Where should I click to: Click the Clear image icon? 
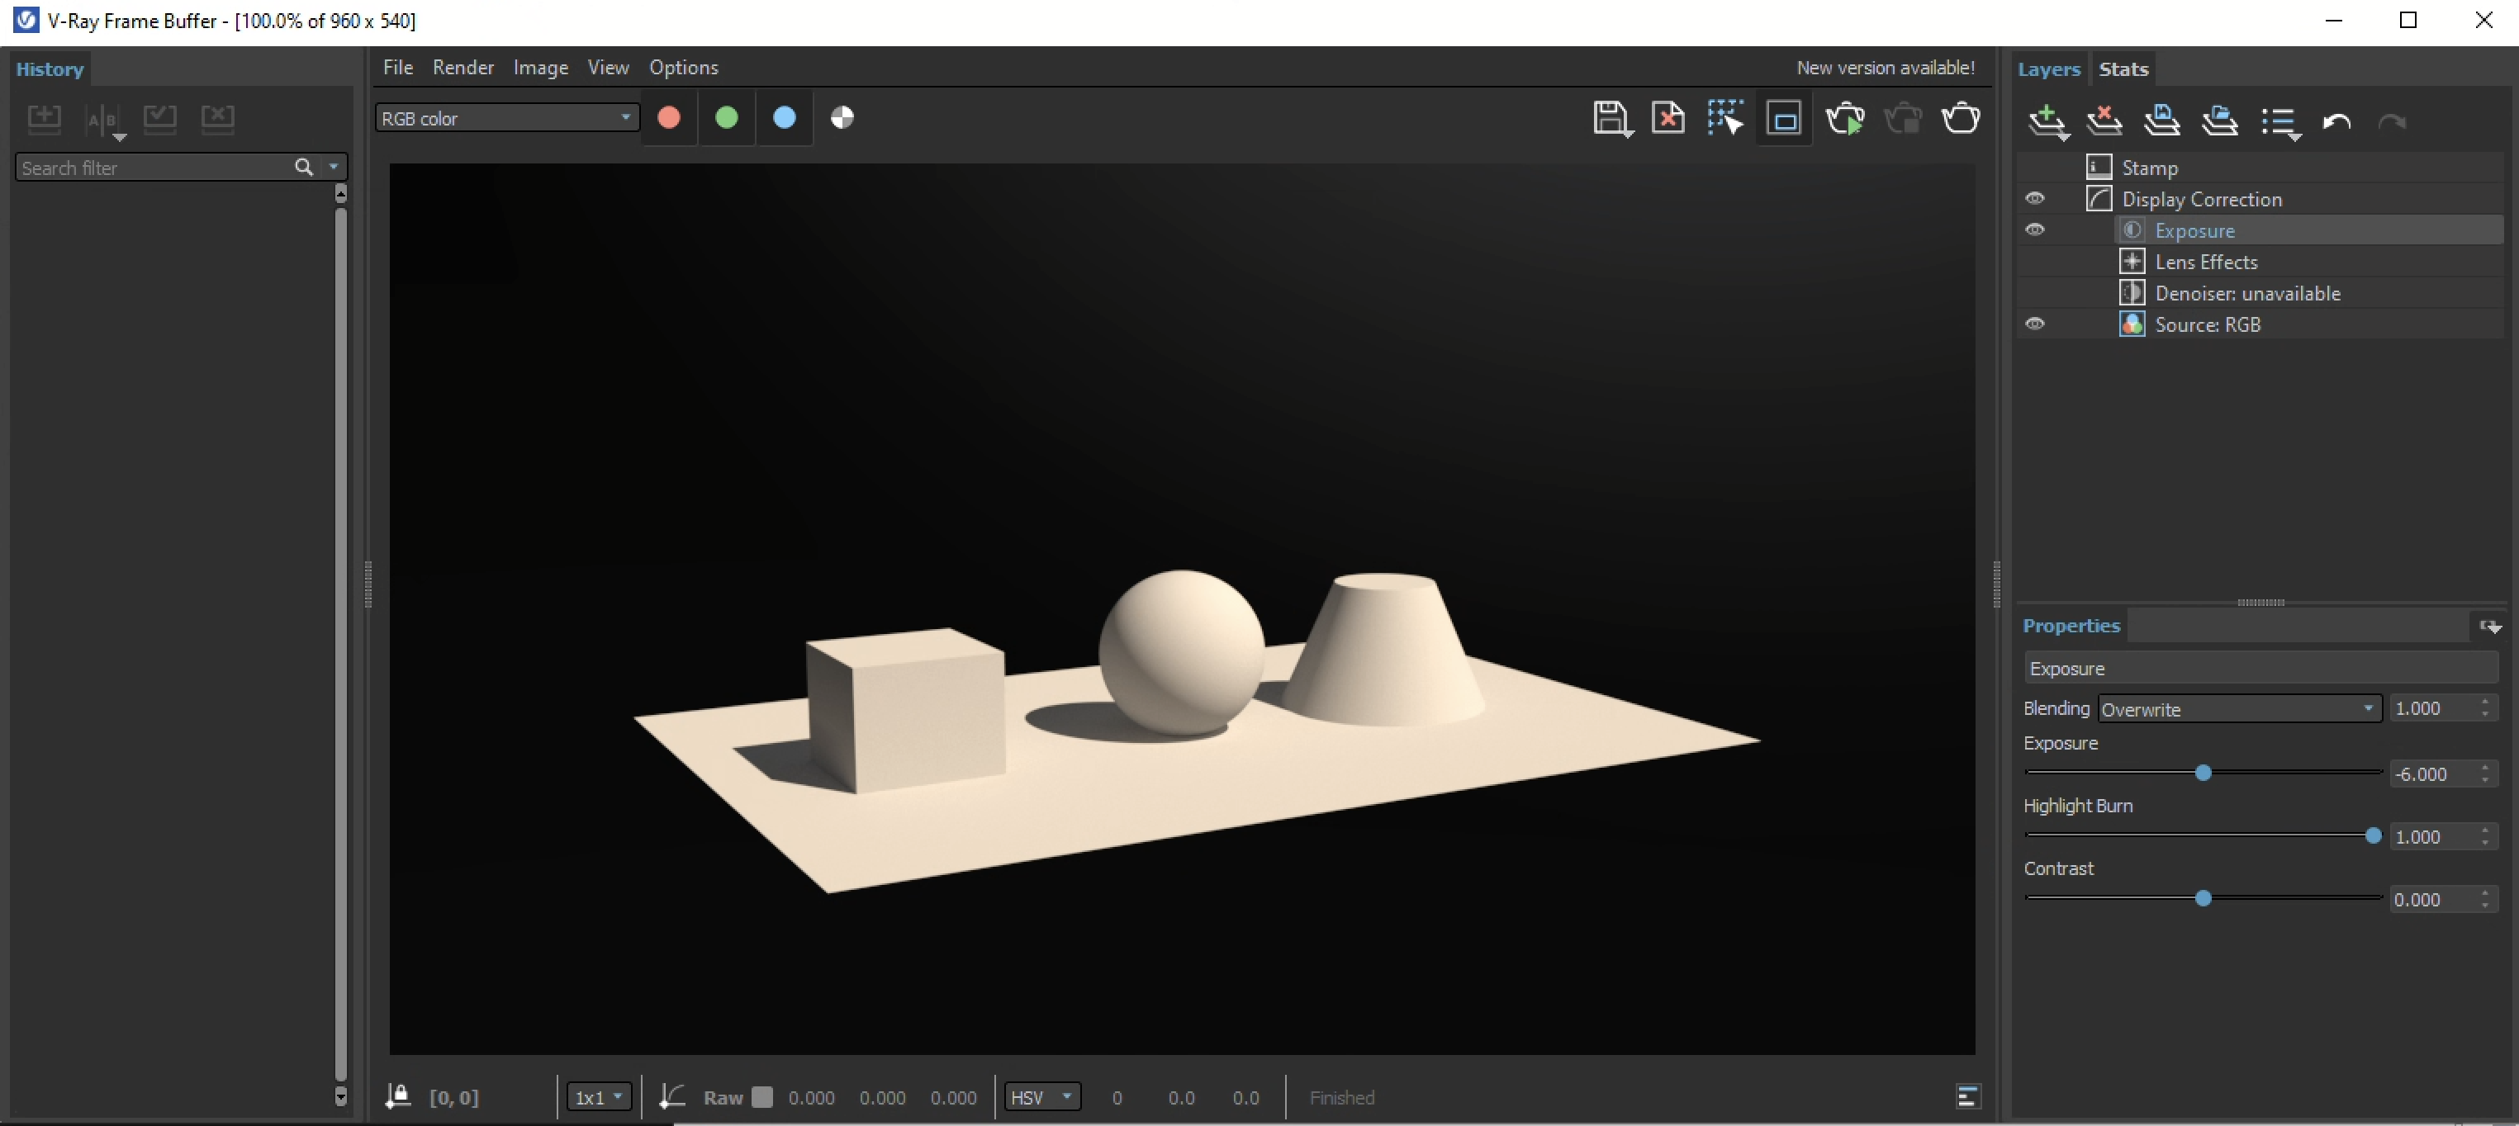click(1668, 118)
